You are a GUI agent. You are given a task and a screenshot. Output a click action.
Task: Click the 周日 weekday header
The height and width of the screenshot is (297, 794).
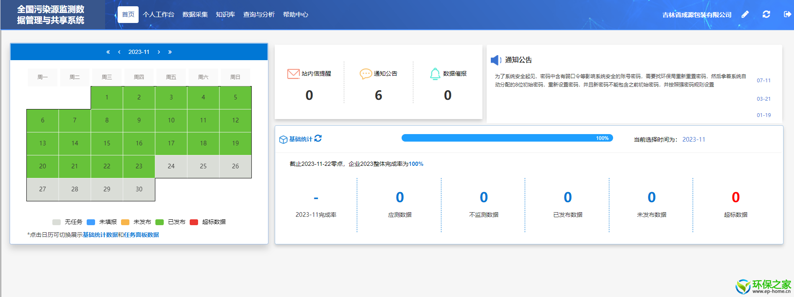pos(235,77)
